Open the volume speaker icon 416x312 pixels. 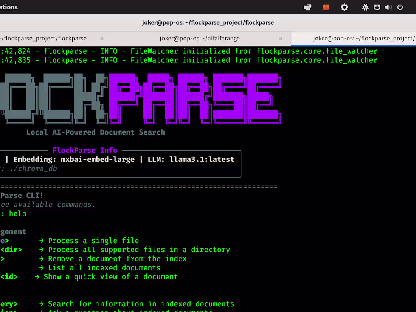point(388,7)
